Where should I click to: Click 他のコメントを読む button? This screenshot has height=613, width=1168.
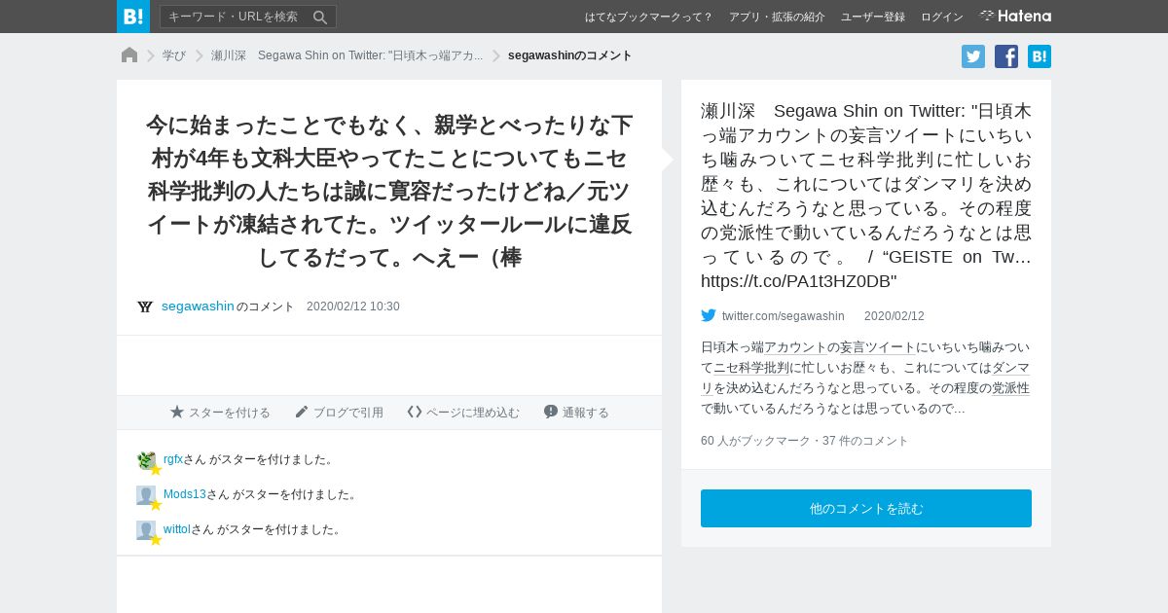[866, 509]
